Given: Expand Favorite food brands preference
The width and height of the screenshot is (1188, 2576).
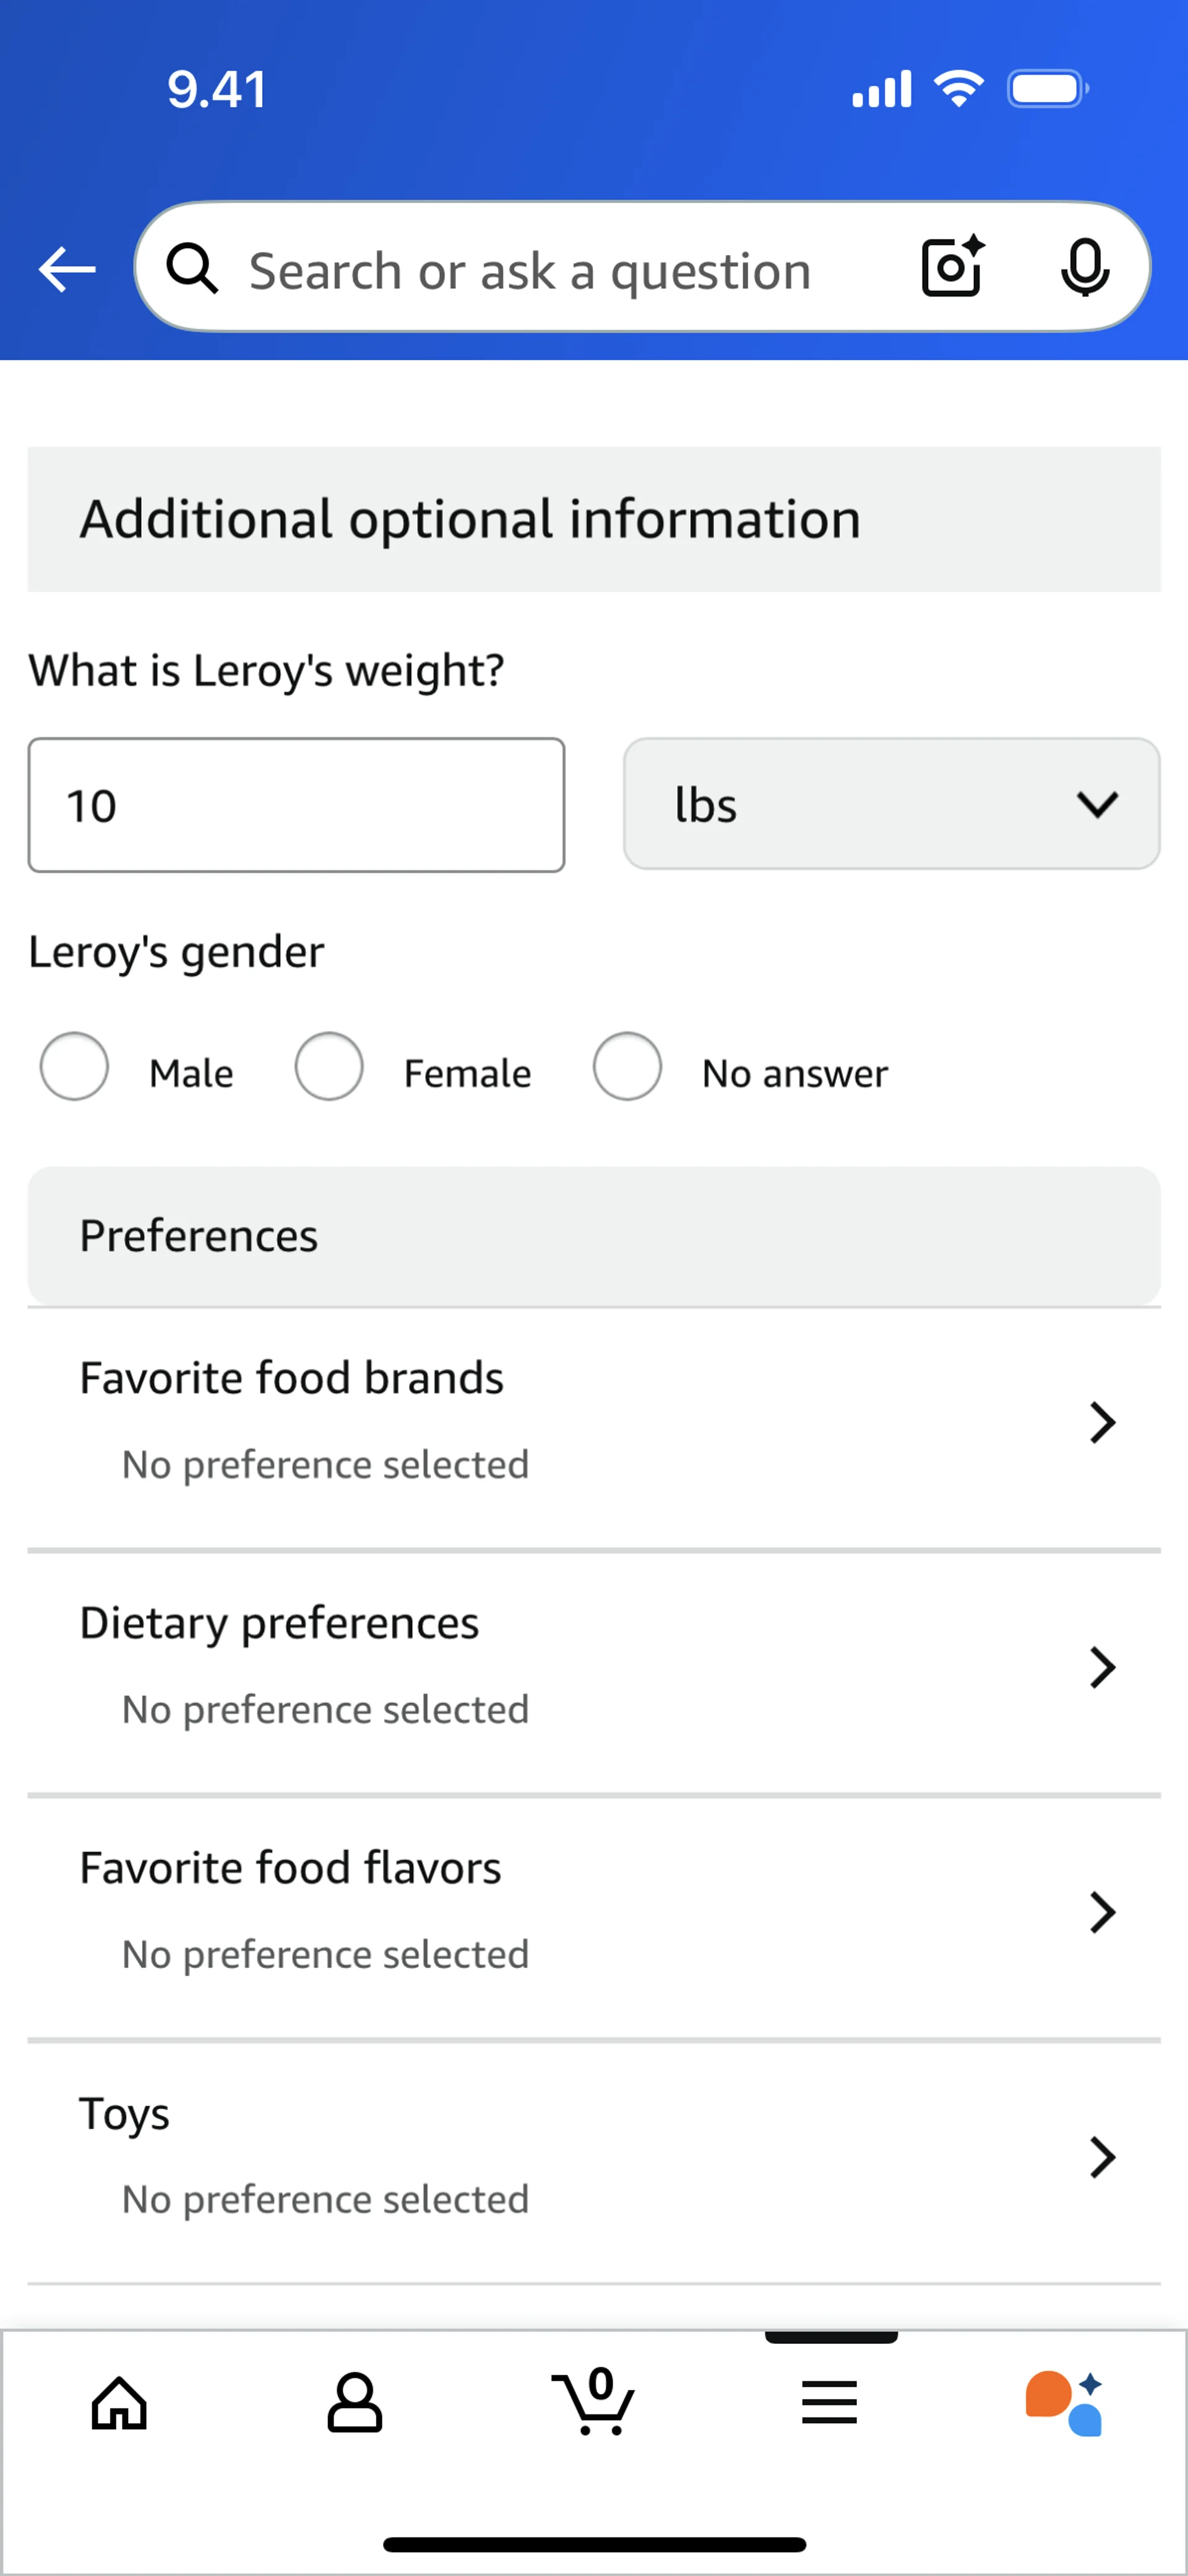Looking at the screenshot, I should pyautogui.click(x=594, y=1421).
